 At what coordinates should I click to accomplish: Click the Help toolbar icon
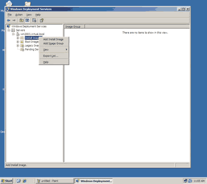[x=42, y=20]
